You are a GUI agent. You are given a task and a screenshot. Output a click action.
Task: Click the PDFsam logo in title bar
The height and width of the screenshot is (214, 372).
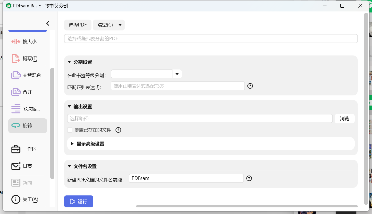tap(8, 6)
